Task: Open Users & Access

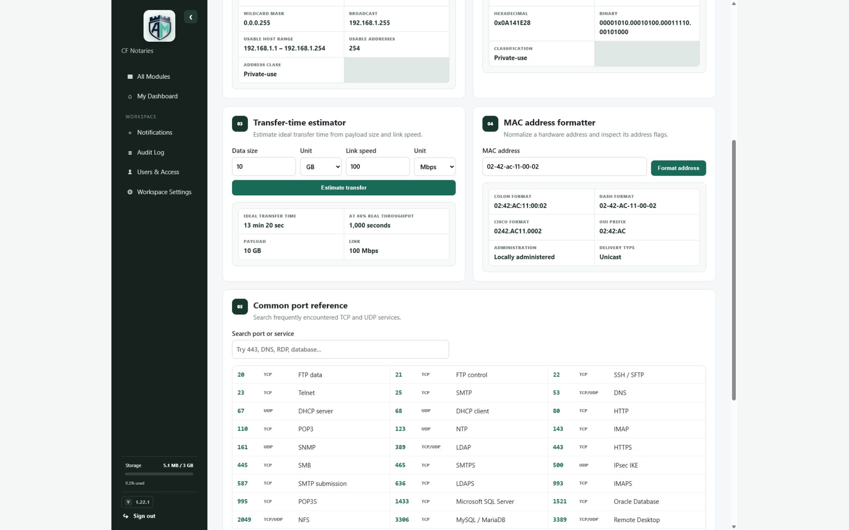Action: point(159,172)
